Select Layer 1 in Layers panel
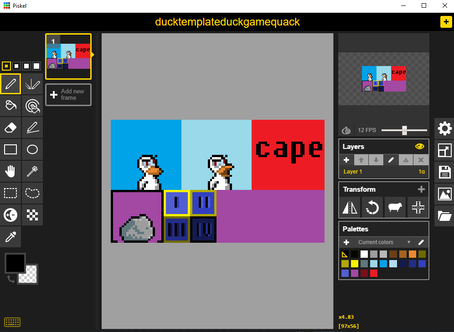454x332 pixels. pyautogui.click(x=384, y=172)
